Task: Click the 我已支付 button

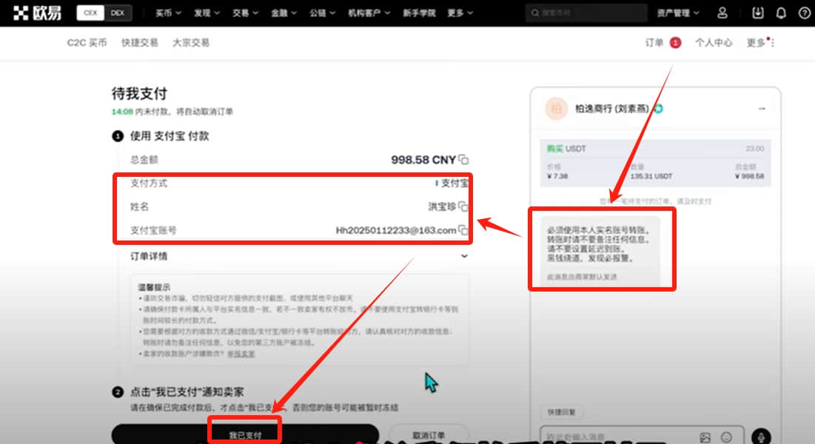Action: tap(245, 434)
